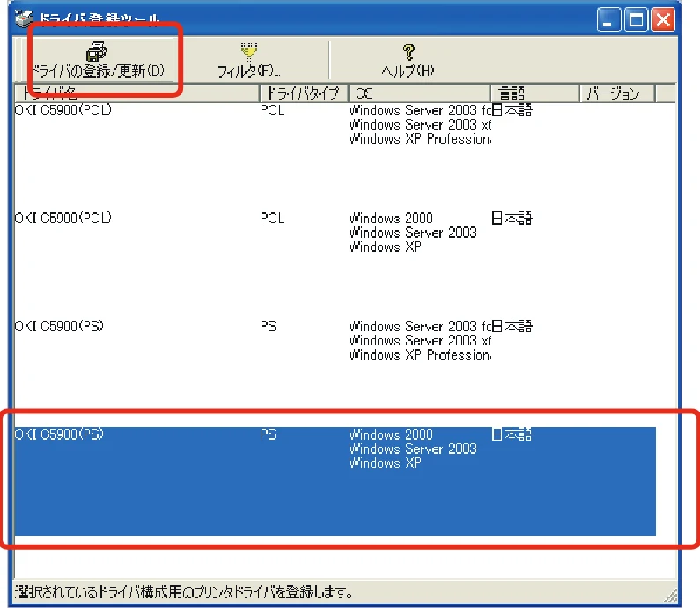Click 日本語 cell in the highlighted row
Screen dimensions: 700x608
[x=512, y=434]
